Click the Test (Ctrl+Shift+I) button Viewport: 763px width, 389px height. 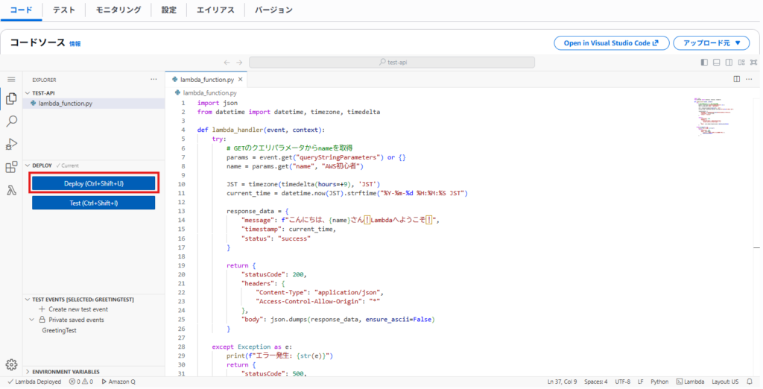[x=93, y=203]
